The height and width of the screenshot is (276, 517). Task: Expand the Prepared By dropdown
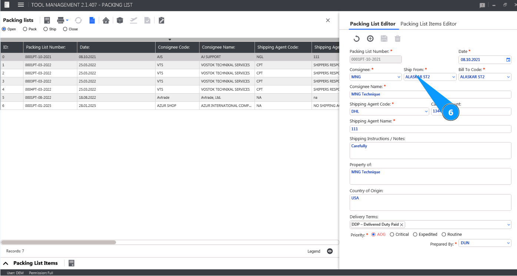pos(508,243)
